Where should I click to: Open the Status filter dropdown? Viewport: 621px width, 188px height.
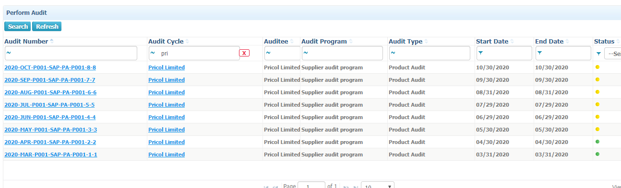(612, 54)
